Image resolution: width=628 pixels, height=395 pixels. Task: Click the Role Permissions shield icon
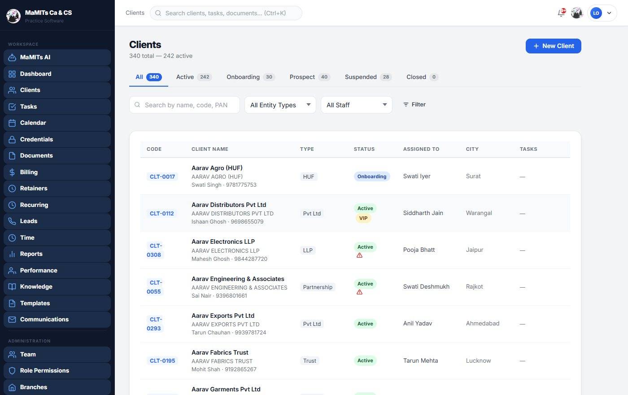tap(12, 371)
